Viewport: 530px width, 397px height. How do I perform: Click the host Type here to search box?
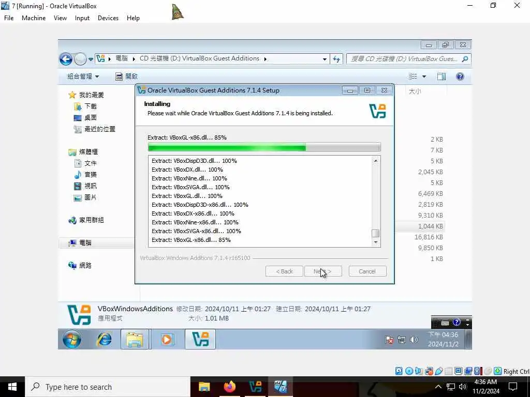pyautogui.click(x=108, y=387)
